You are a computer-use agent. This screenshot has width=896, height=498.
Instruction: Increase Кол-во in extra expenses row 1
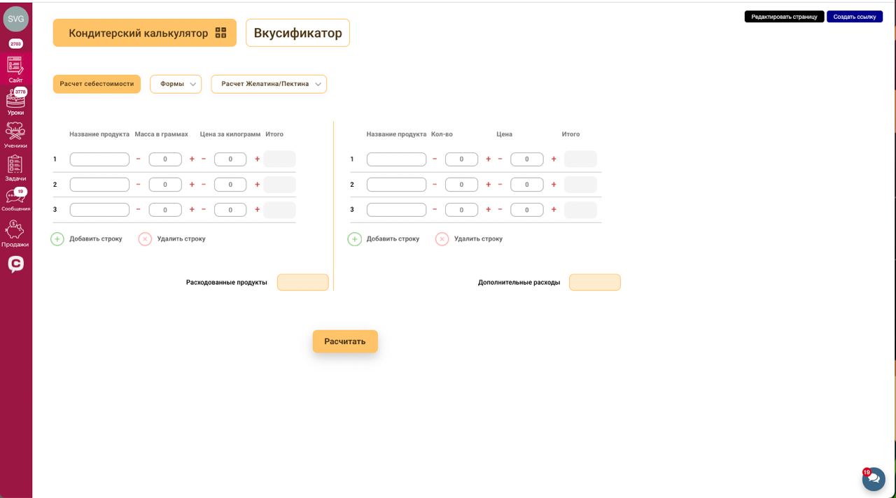coord(489,159)
